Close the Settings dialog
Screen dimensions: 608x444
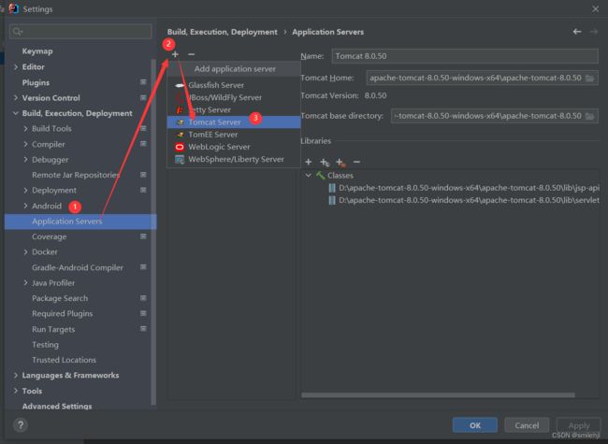(595, 9)
